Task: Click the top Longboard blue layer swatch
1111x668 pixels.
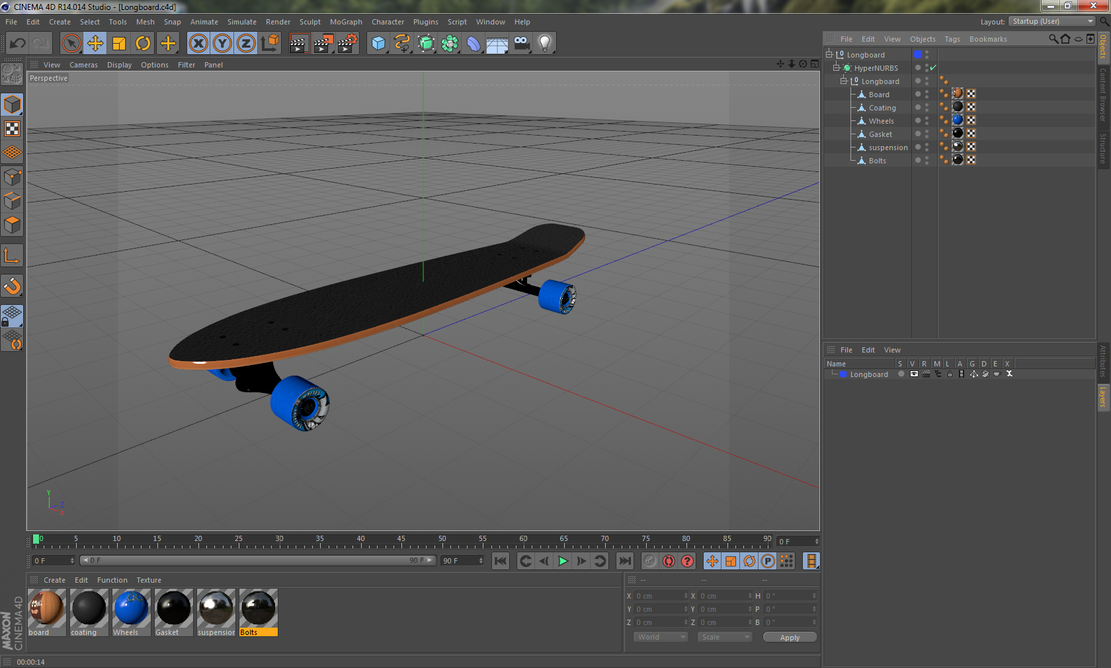Action: tap(918, 54)
